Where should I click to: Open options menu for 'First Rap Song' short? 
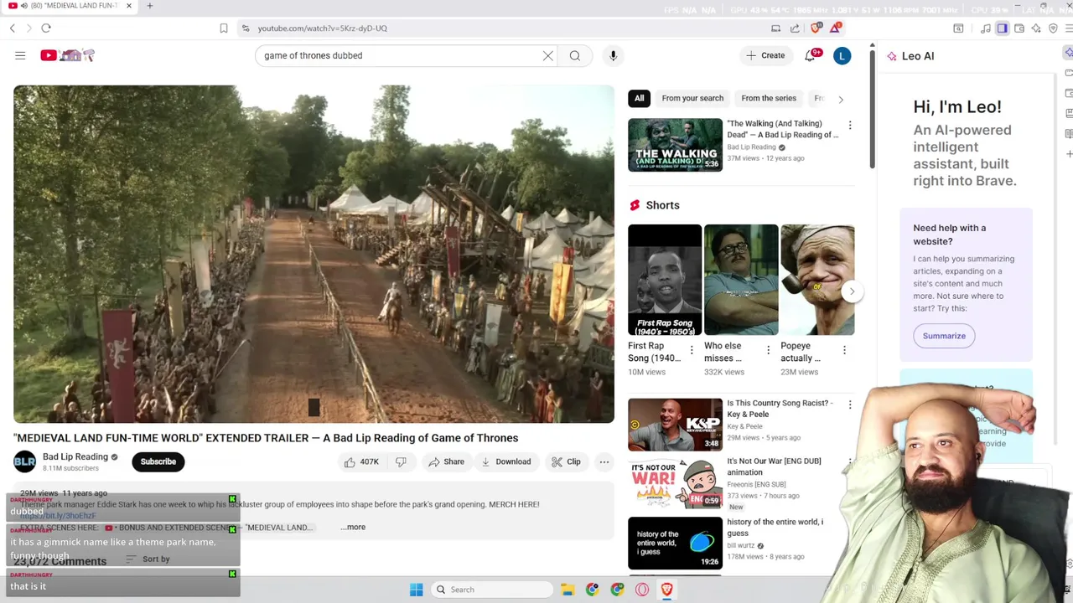point(692,349)
